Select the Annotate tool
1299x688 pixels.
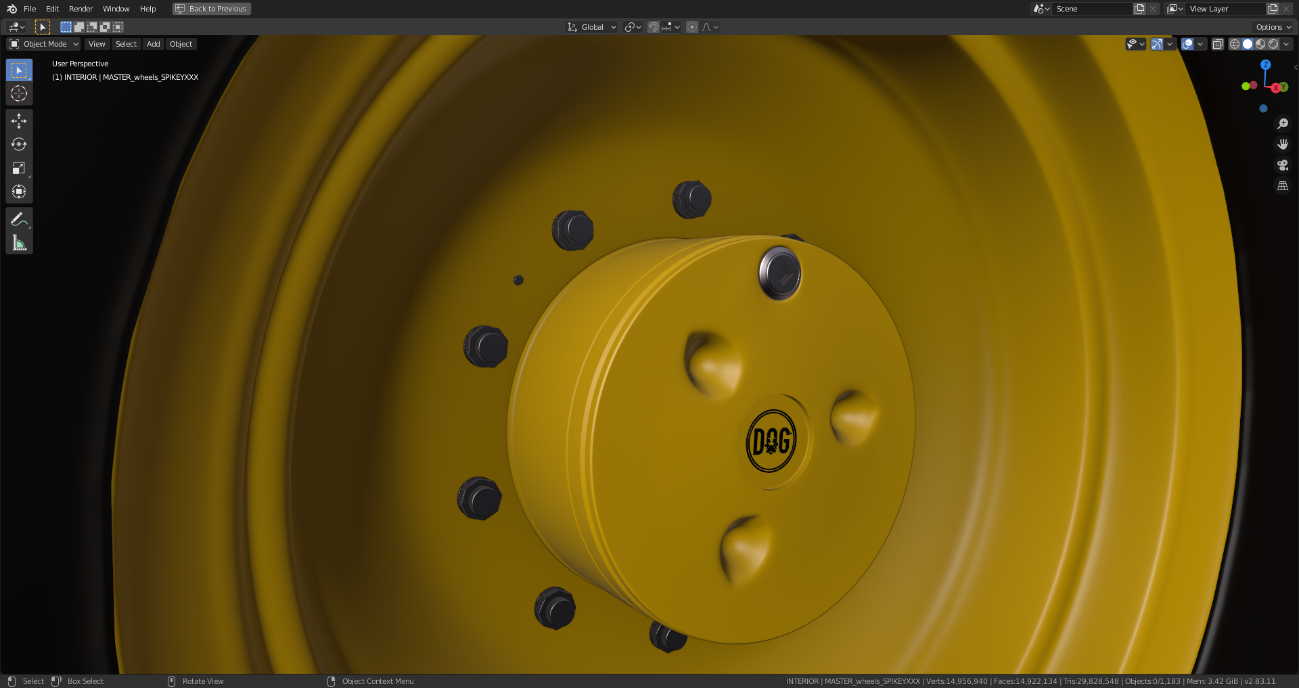click(19, 219)
